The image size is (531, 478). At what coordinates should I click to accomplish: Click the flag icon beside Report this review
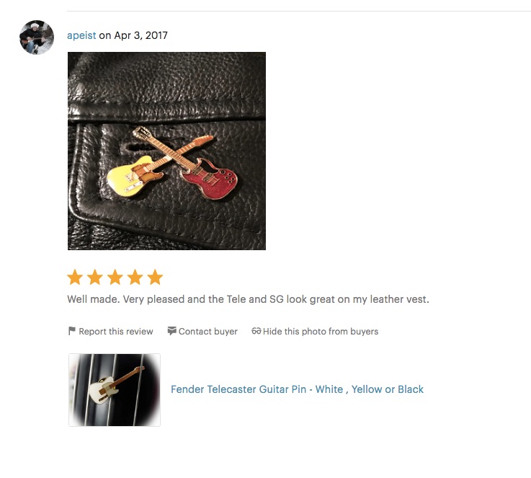(71, 331)
